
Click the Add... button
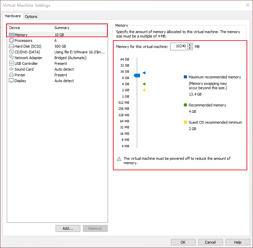point(68,228)
